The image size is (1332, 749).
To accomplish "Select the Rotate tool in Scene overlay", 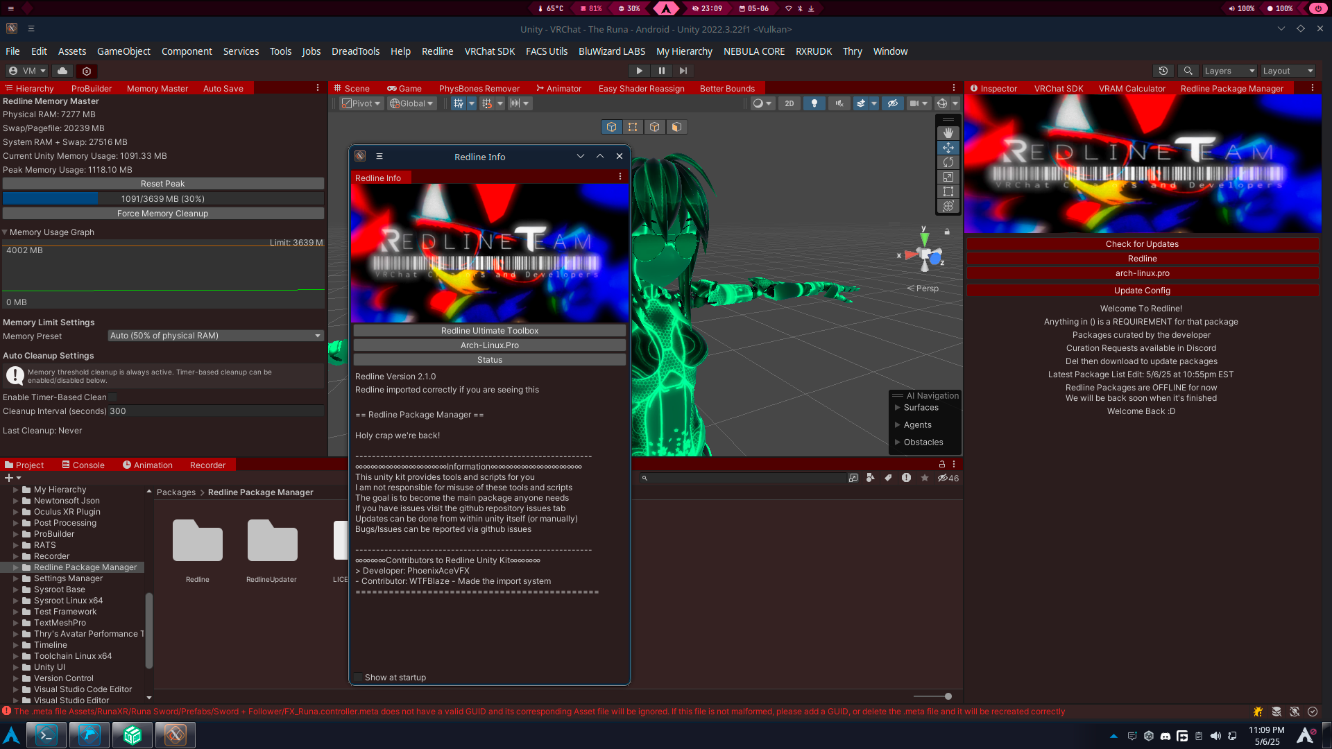I will (x=948, y=162).
